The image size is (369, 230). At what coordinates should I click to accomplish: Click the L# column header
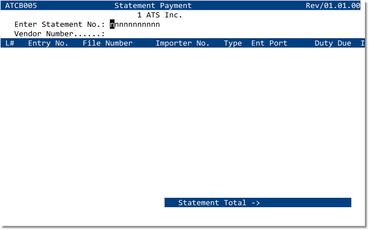(9, 43)
